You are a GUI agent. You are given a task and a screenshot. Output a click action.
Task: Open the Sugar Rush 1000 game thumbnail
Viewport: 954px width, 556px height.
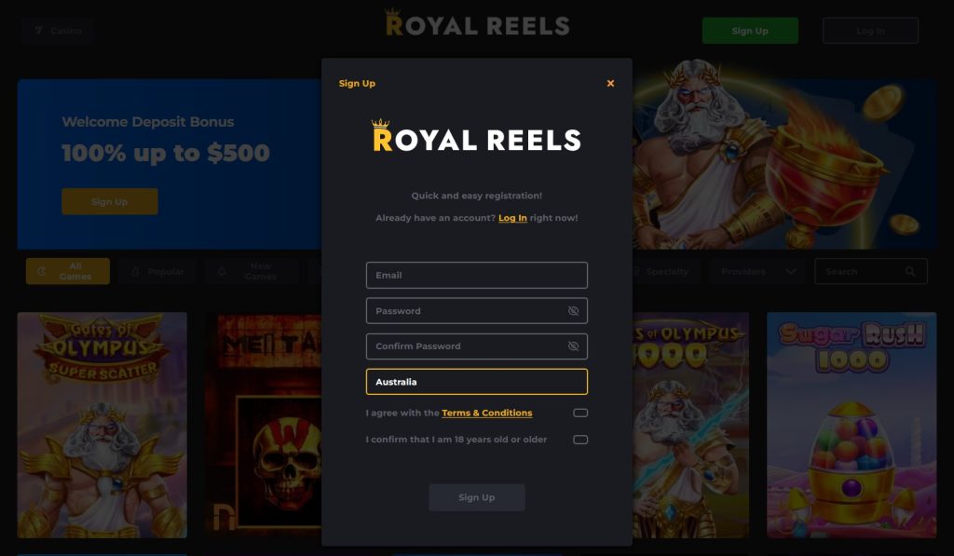click(x=852, y=426)
